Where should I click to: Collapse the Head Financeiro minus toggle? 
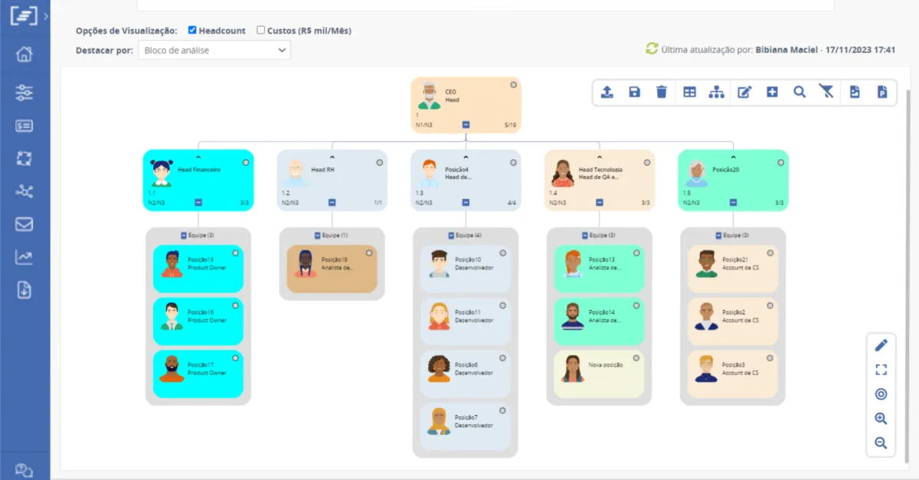tap(198, 203)
